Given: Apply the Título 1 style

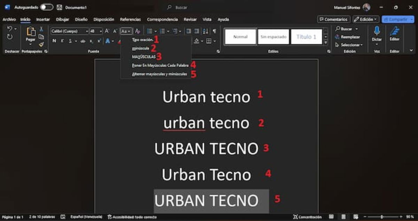Looking at the screenshot, I should pyautogui.click(x=306, y=37).
